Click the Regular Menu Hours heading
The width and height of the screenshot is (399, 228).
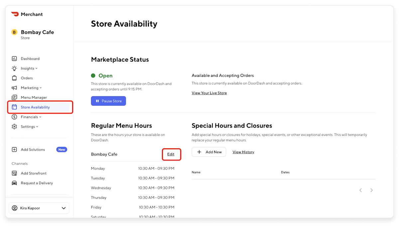click(121, 126)
